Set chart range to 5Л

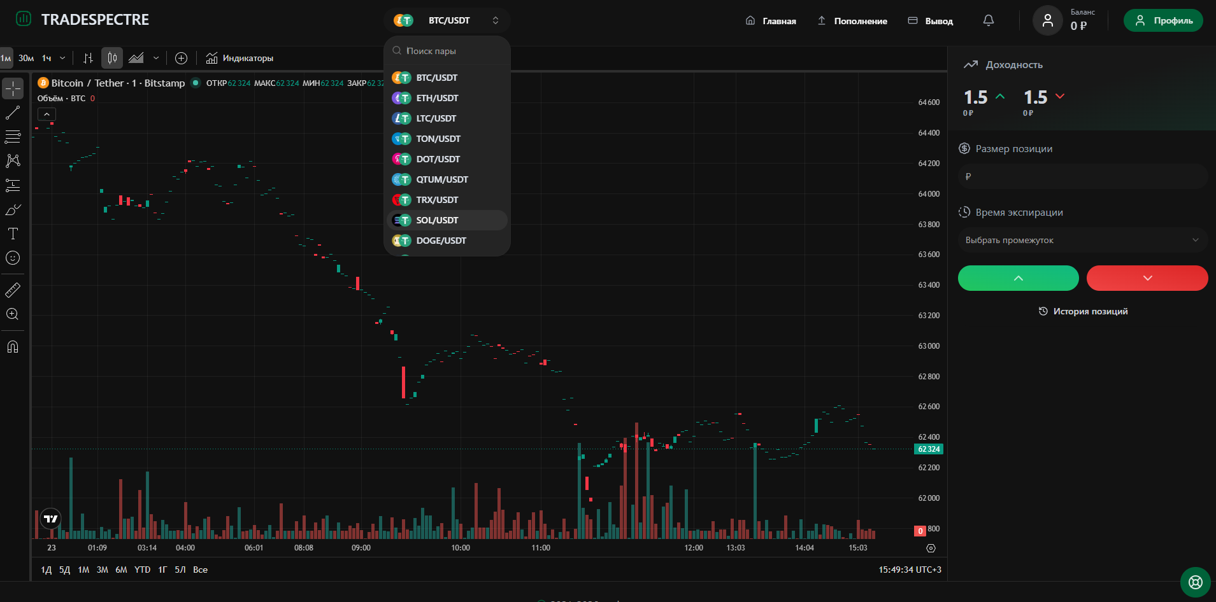coord(180,570)
